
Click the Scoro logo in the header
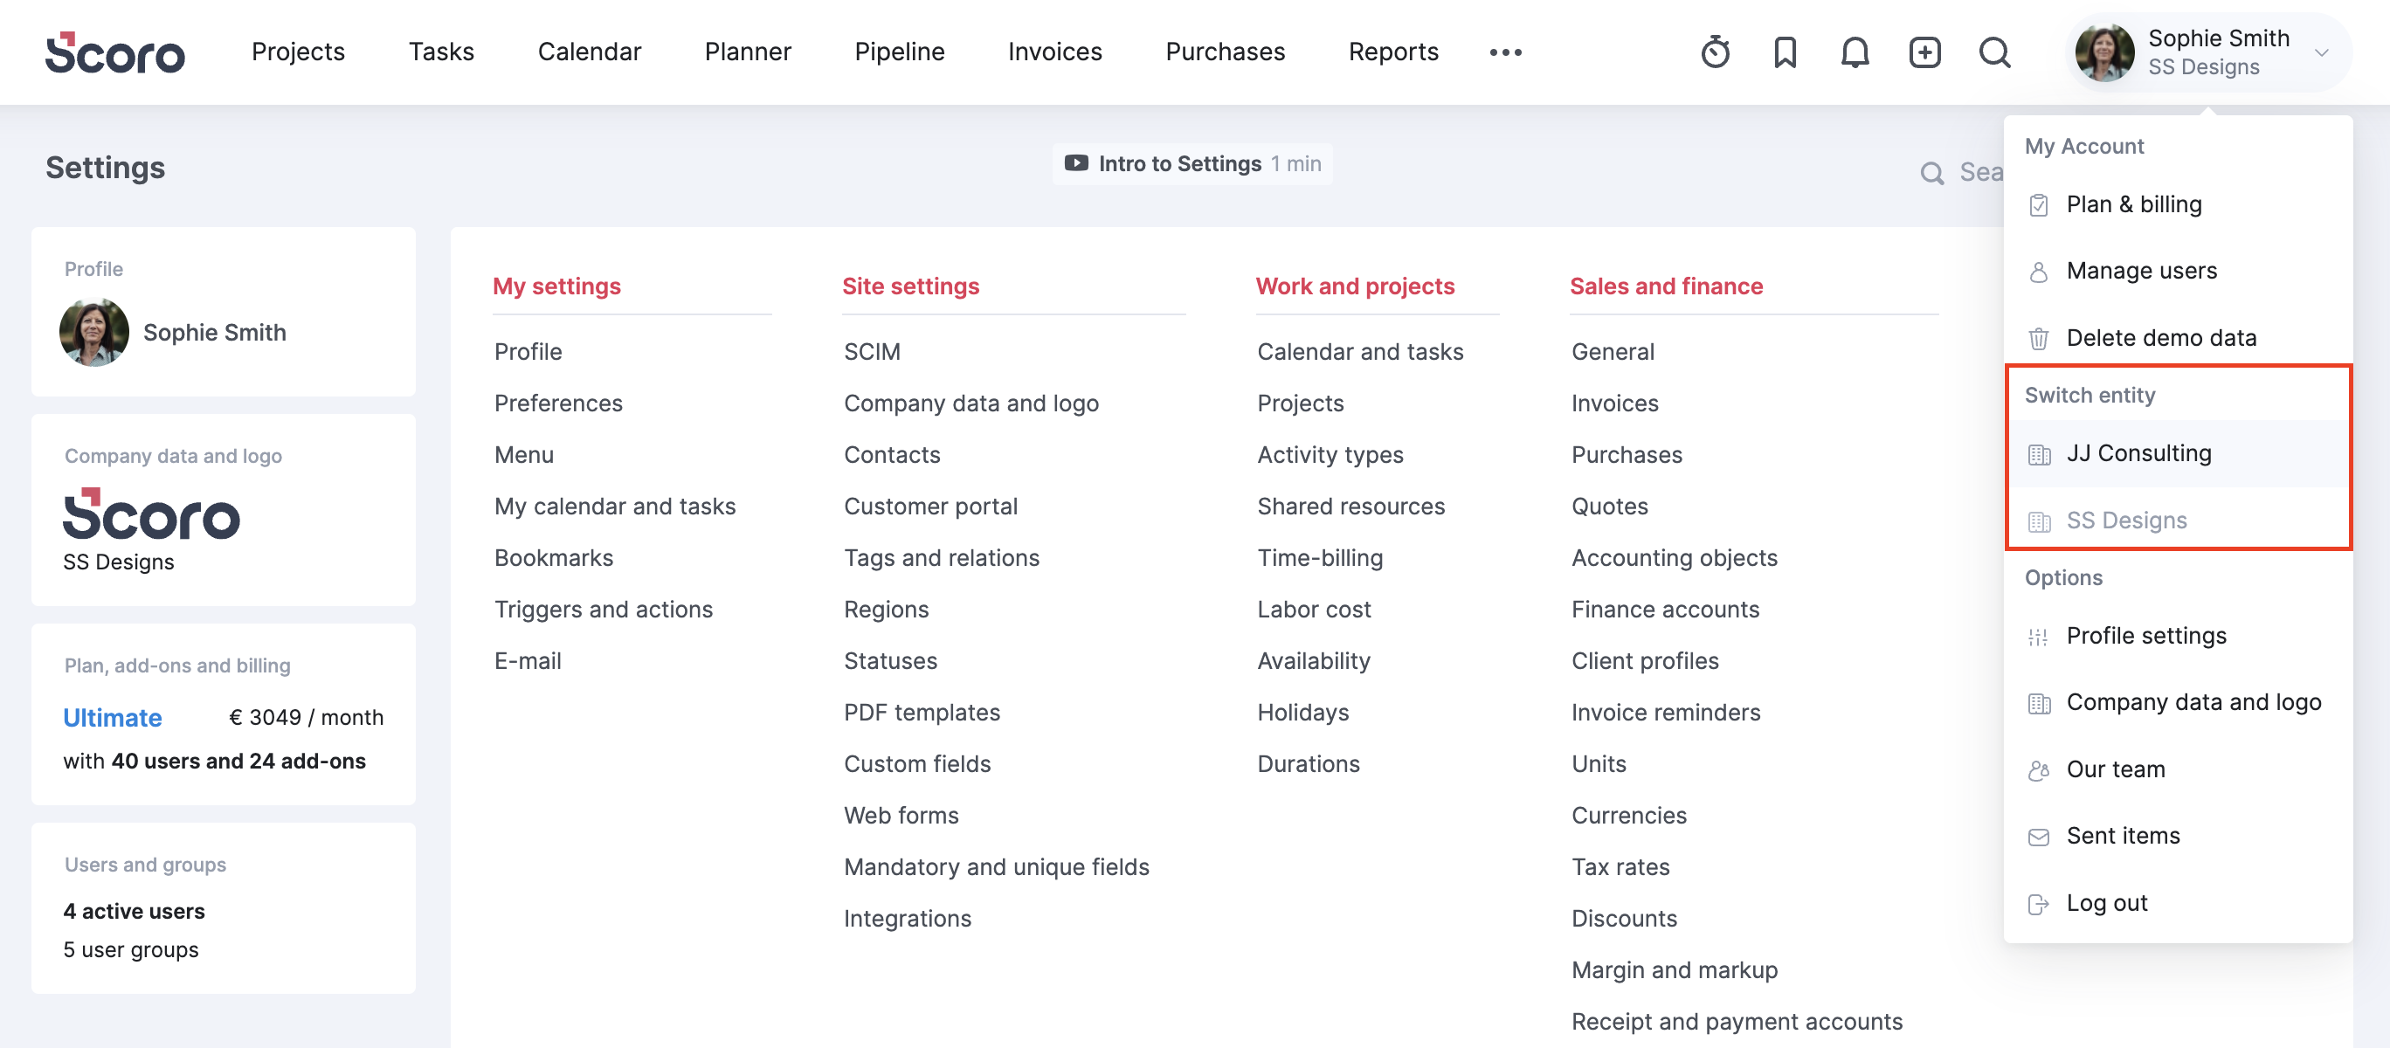(x=115, y=52)
